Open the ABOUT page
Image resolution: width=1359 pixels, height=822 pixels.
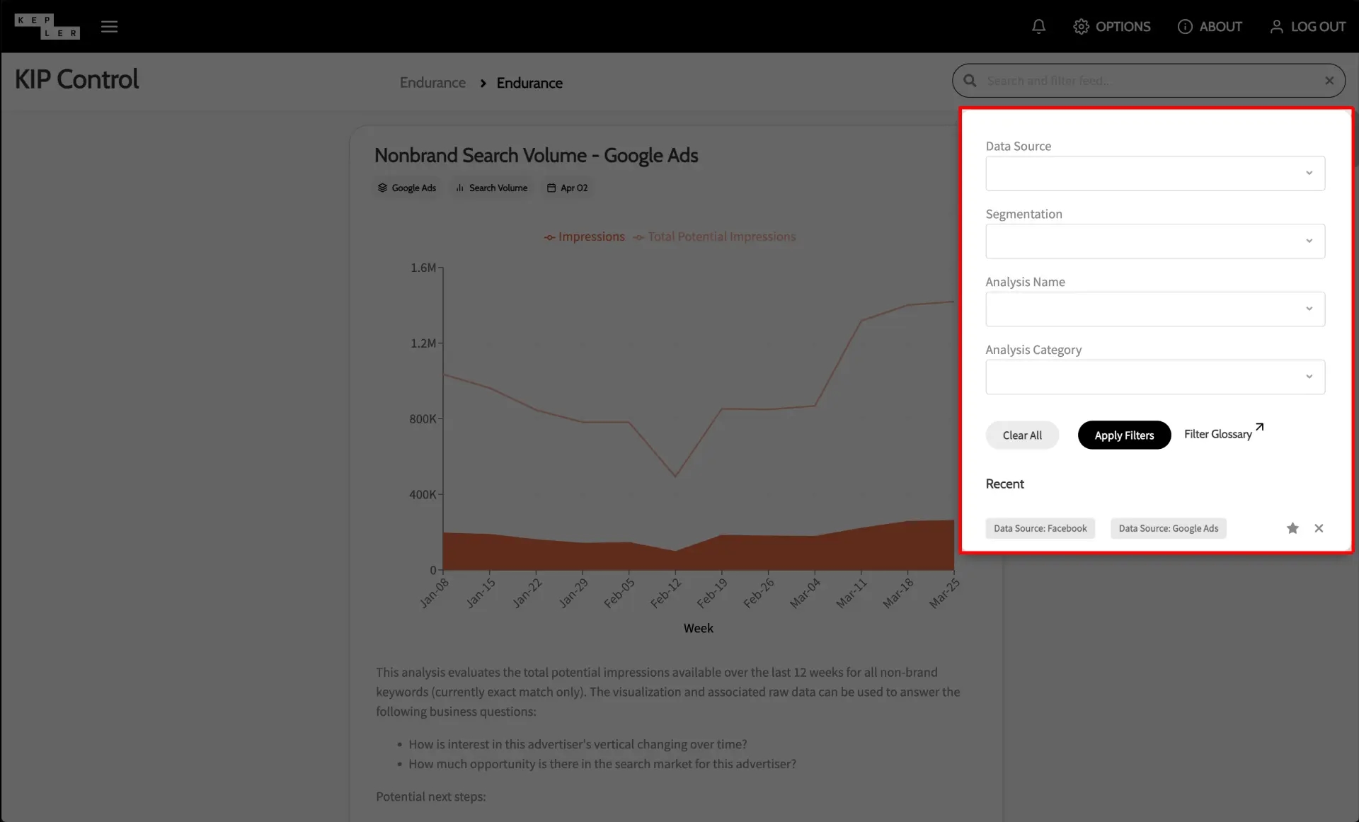[x=1210, y=27]
